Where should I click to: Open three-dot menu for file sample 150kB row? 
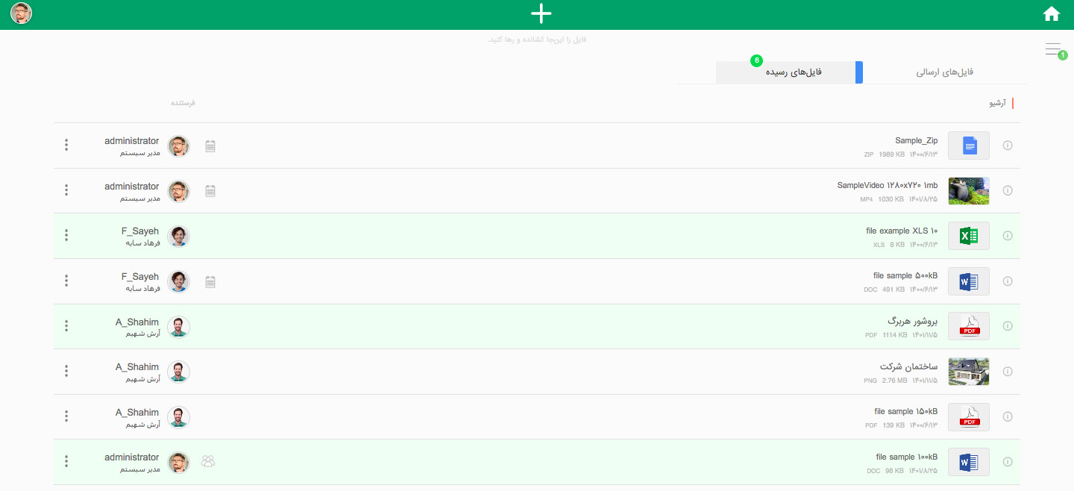(x=66, y=416)
